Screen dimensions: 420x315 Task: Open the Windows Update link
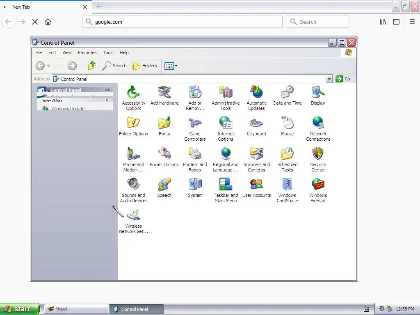pyautogui.click(x=68, y=108)
